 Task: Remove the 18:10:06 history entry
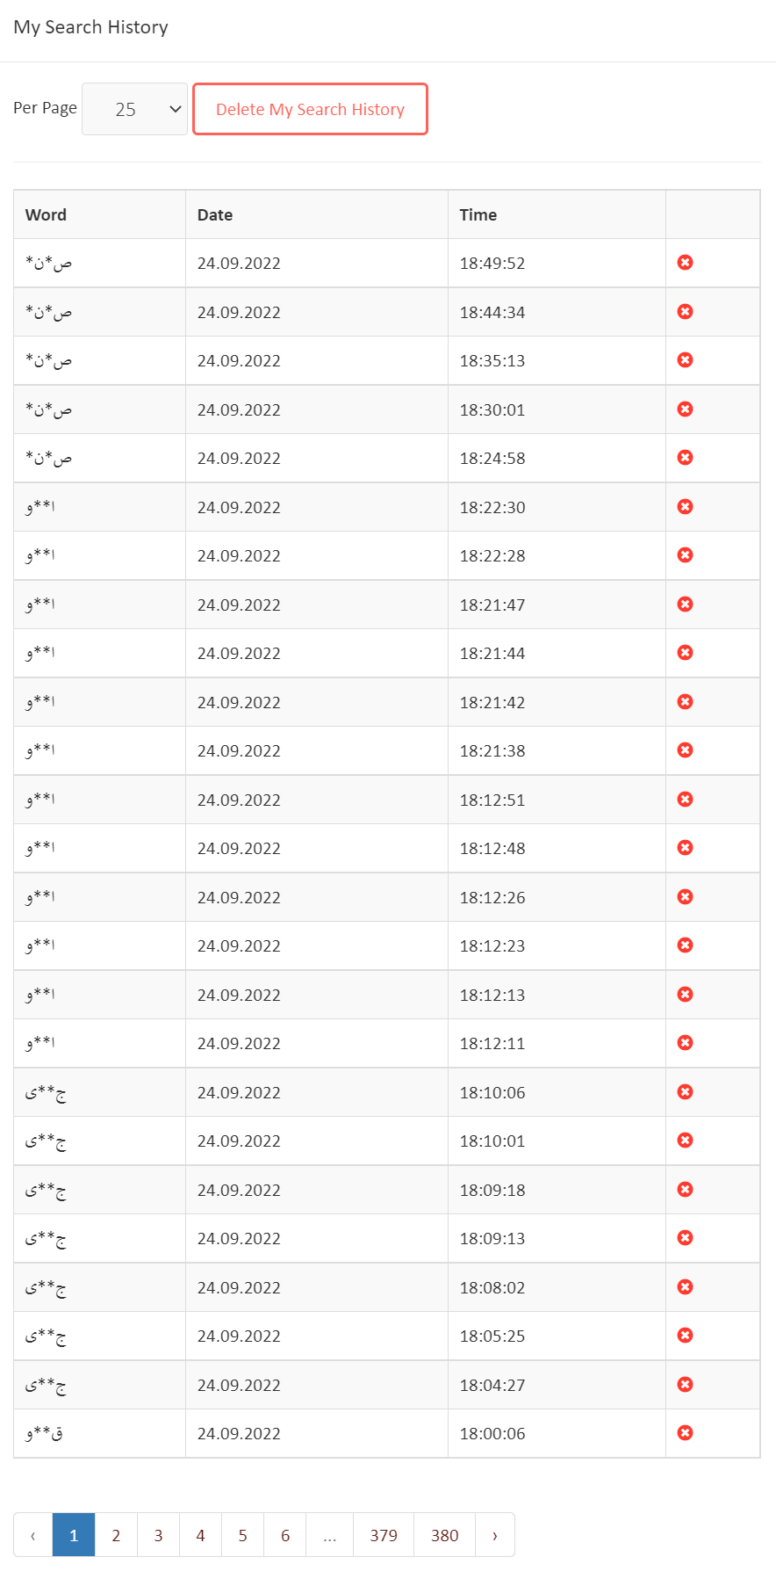click(686, 1092)
